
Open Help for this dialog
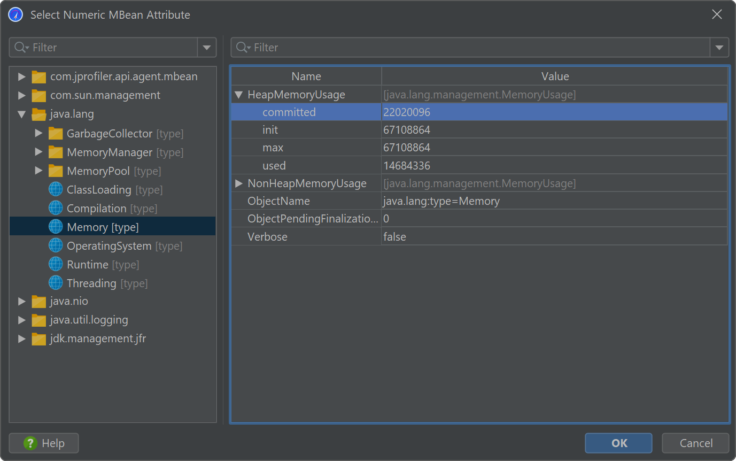[x=44, y=443]
